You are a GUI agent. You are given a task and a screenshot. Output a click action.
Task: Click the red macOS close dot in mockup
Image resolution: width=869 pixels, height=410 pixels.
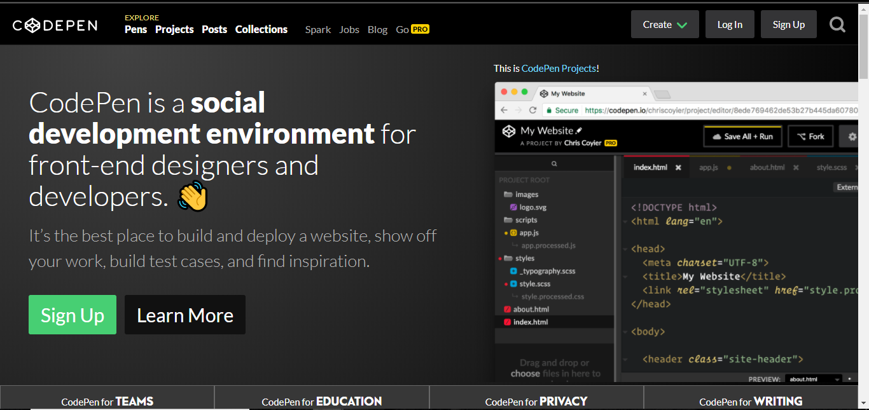click(504, 92)
